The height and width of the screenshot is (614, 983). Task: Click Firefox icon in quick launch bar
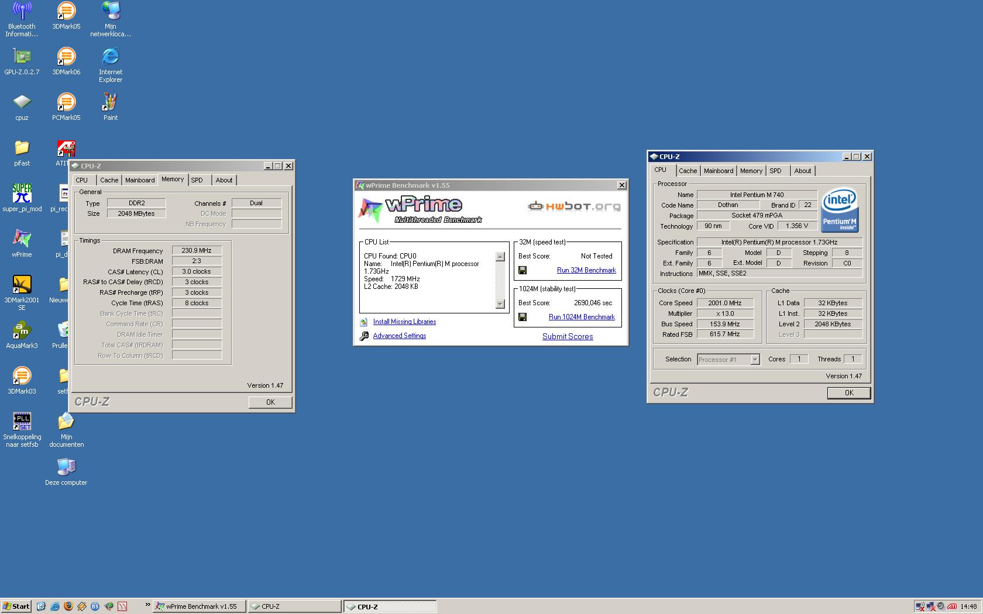(68, 606)
